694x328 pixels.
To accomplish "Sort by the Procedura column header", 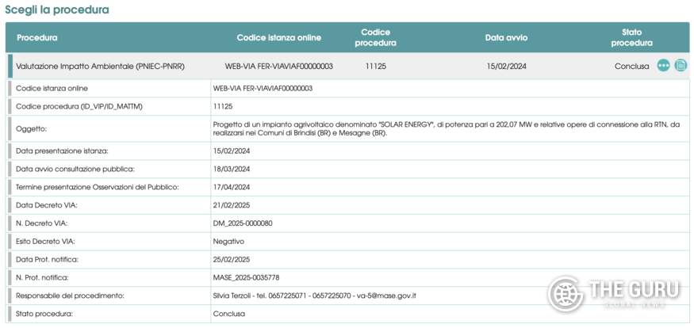I will coord(37,37).
